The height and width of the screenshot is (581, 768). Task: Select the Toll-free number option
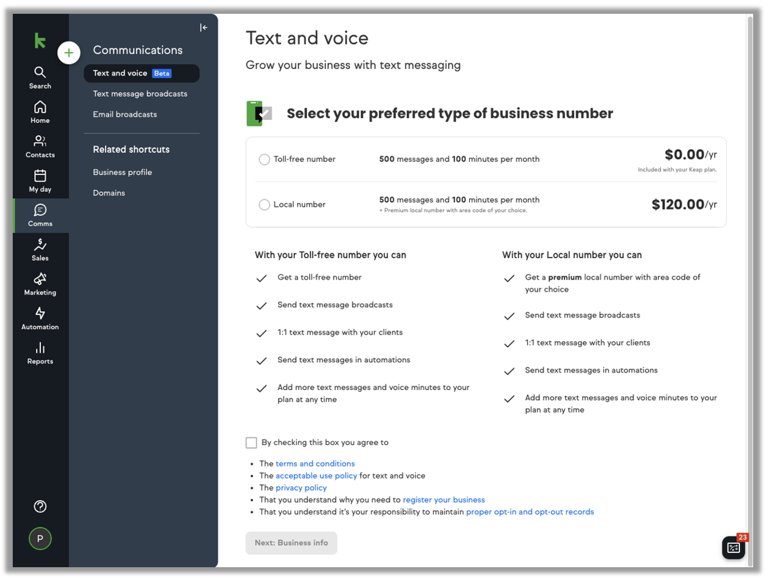pos(264,159)
